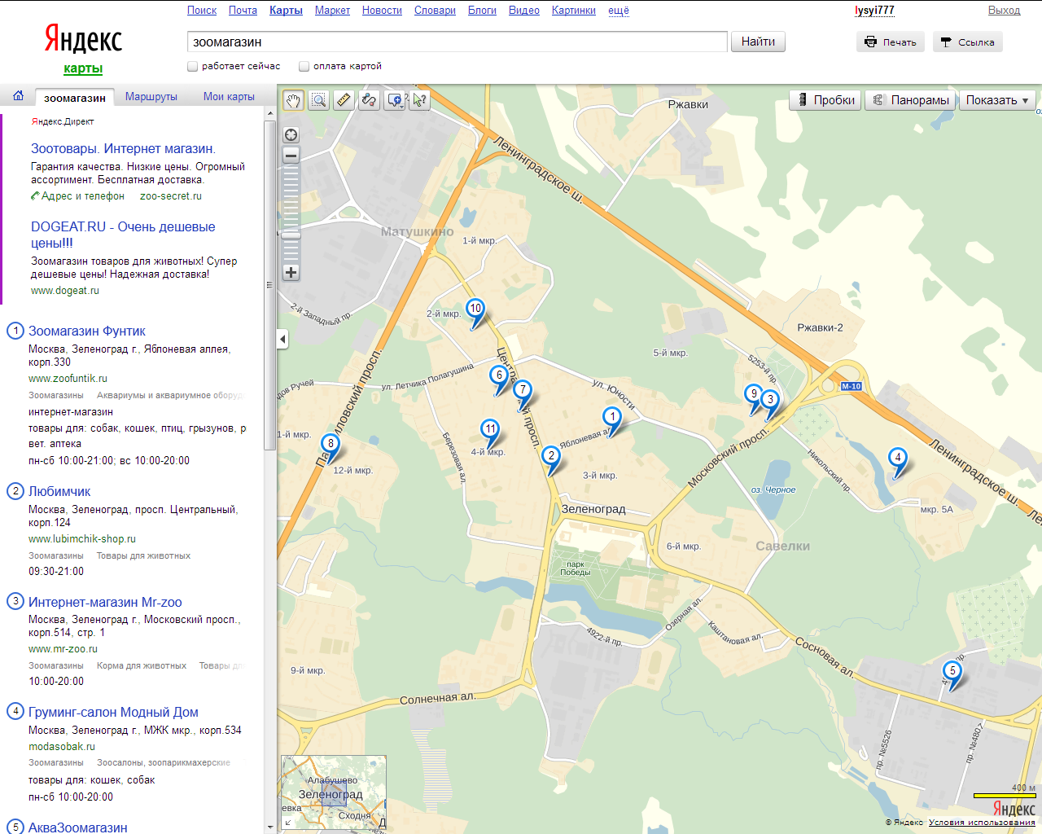Click the Ссылка link button

(x=967, y=42)
